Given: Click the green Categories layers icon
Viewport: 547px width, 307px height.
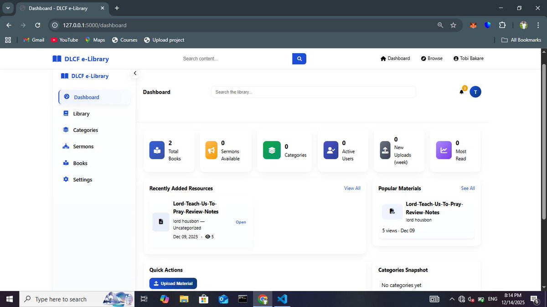Looking at the screenshot, I should [x=272, y=150].
